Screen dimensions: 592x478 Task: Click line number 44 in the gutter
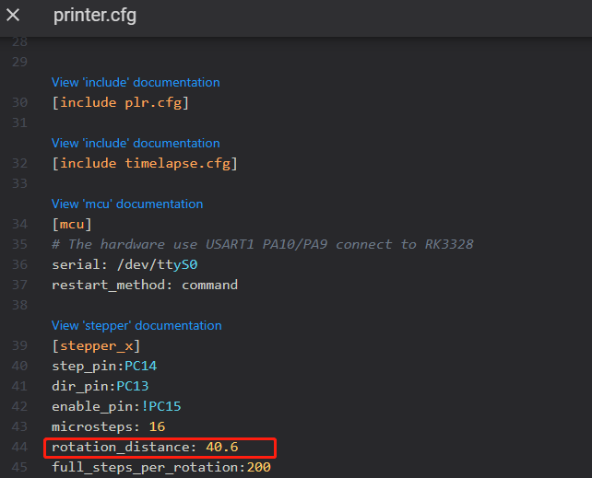[x=20, y=448]
